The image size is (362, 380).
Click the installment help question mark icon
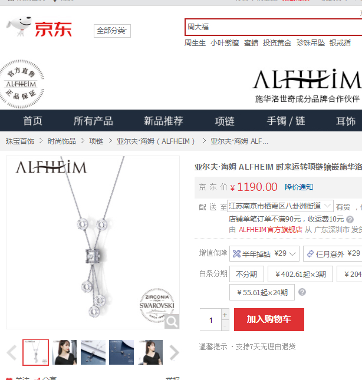(x=302, y=292)
